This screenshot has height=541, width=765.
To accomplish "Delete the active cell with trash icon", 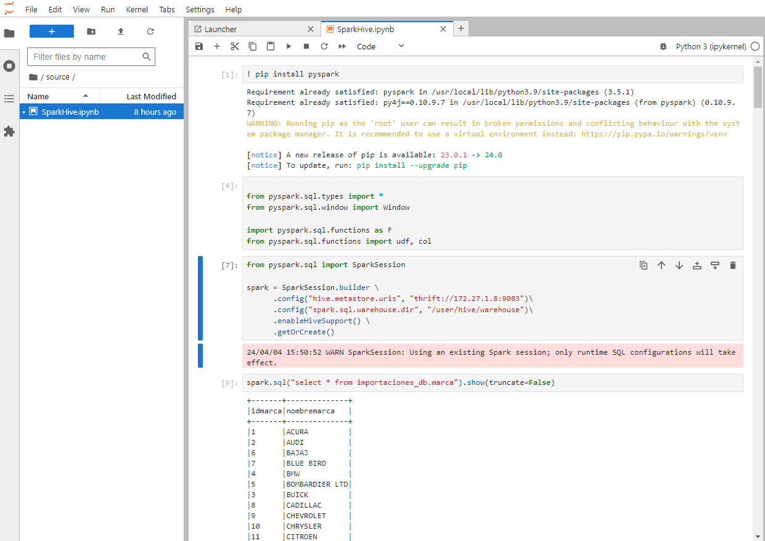I will click(x=733, y=265).
